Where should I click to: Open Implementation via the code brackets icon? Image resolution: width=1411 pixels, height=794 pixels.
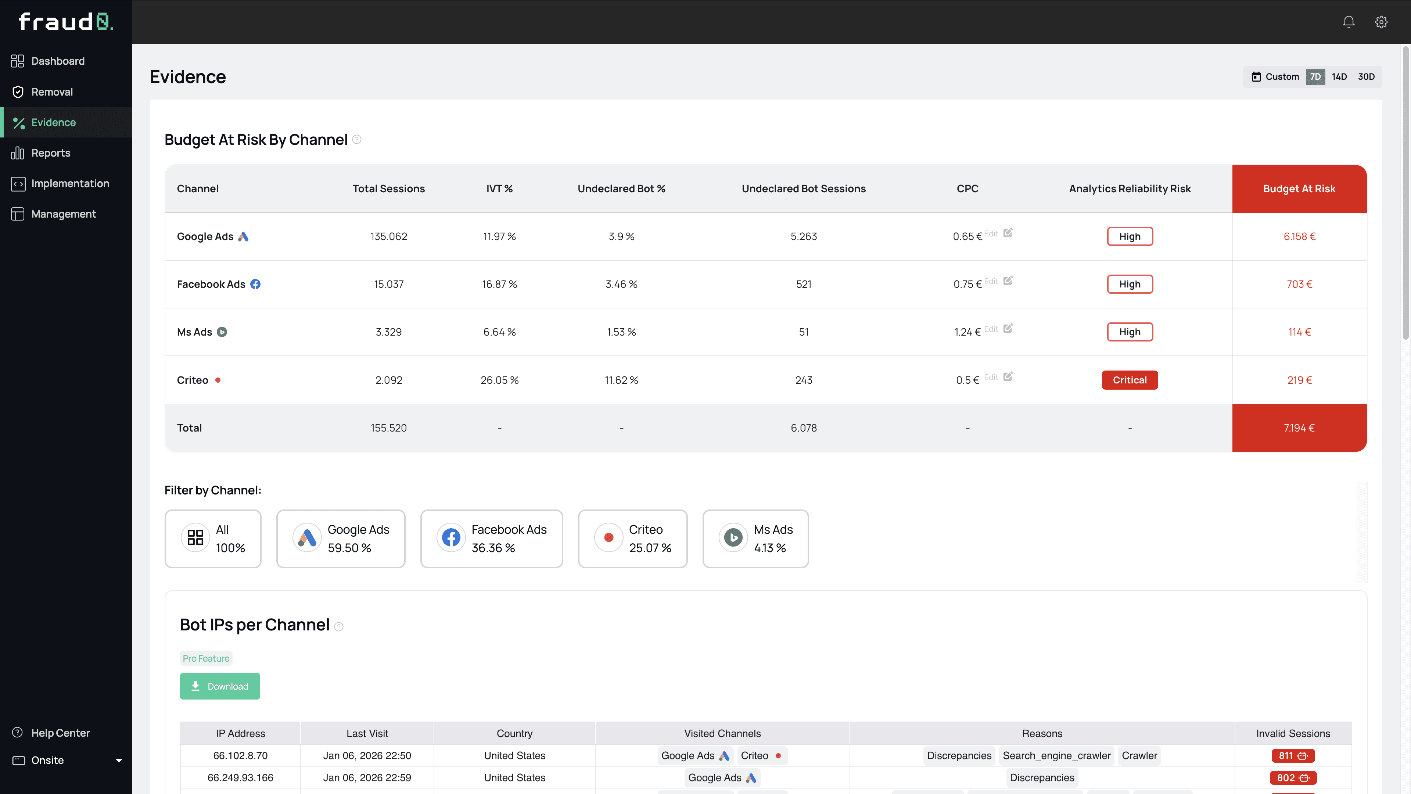[18, 183]
